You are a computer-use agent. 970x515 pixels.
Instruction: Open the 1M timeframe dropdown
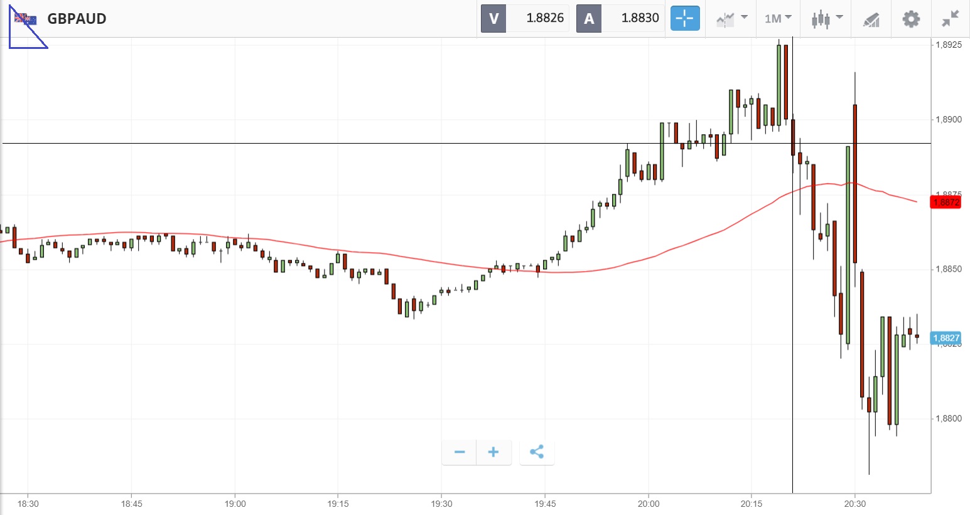pyautogui.click(x=778, y=19)
